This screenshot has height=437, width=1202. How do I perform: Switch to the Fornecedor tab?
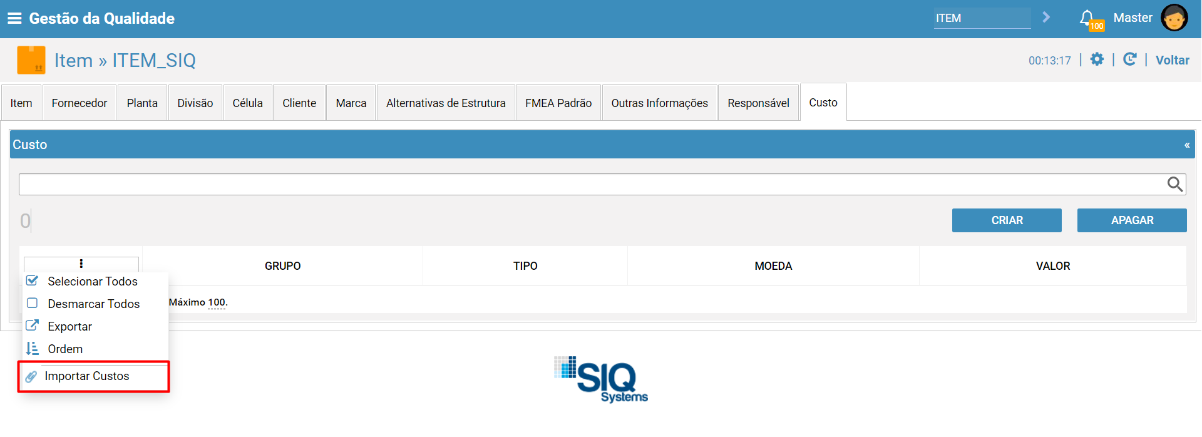(80, 103)
